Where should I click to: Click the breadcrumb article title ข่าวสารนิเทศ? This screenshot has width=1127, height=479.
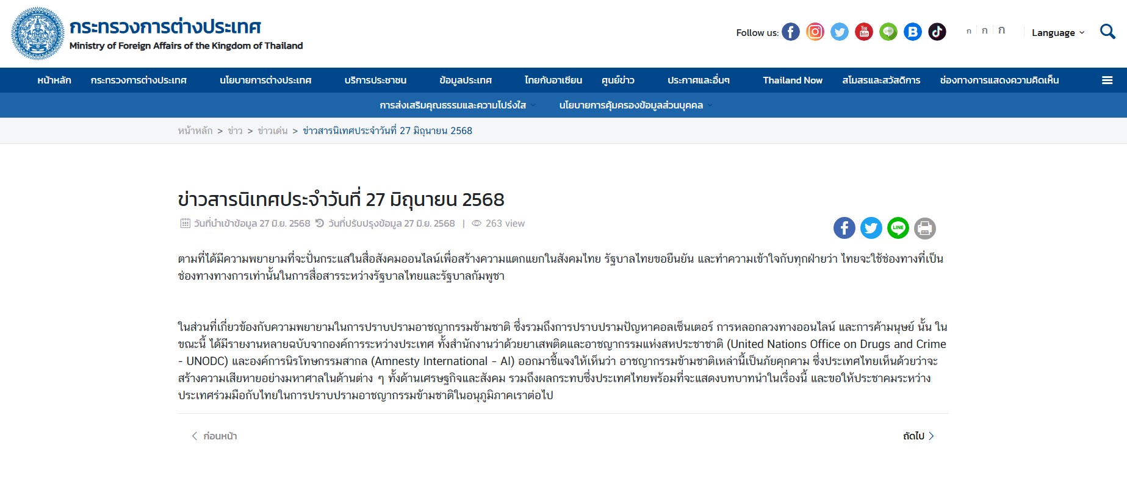387,130
